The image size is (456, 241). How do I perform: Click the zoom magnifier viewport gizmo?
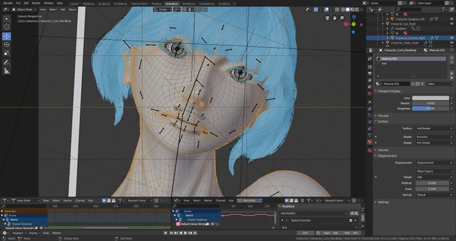click(342, 18)
